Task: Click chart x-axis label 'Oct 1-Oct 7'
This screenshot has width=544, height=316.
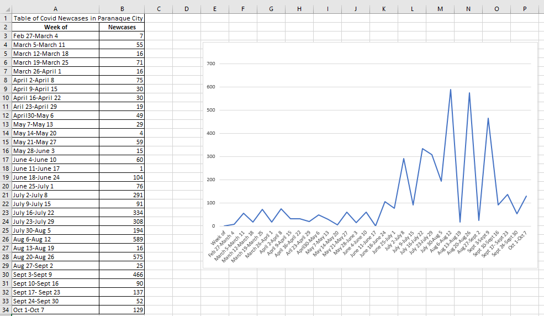Action: pos(517,240)
